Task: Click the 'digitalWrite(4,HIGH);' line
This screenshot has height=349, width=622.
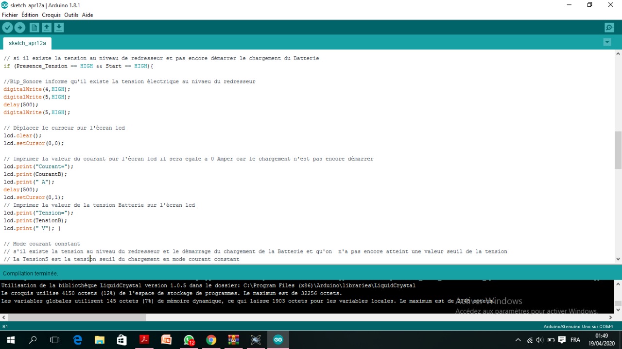Action: click(x=37, y=89)
